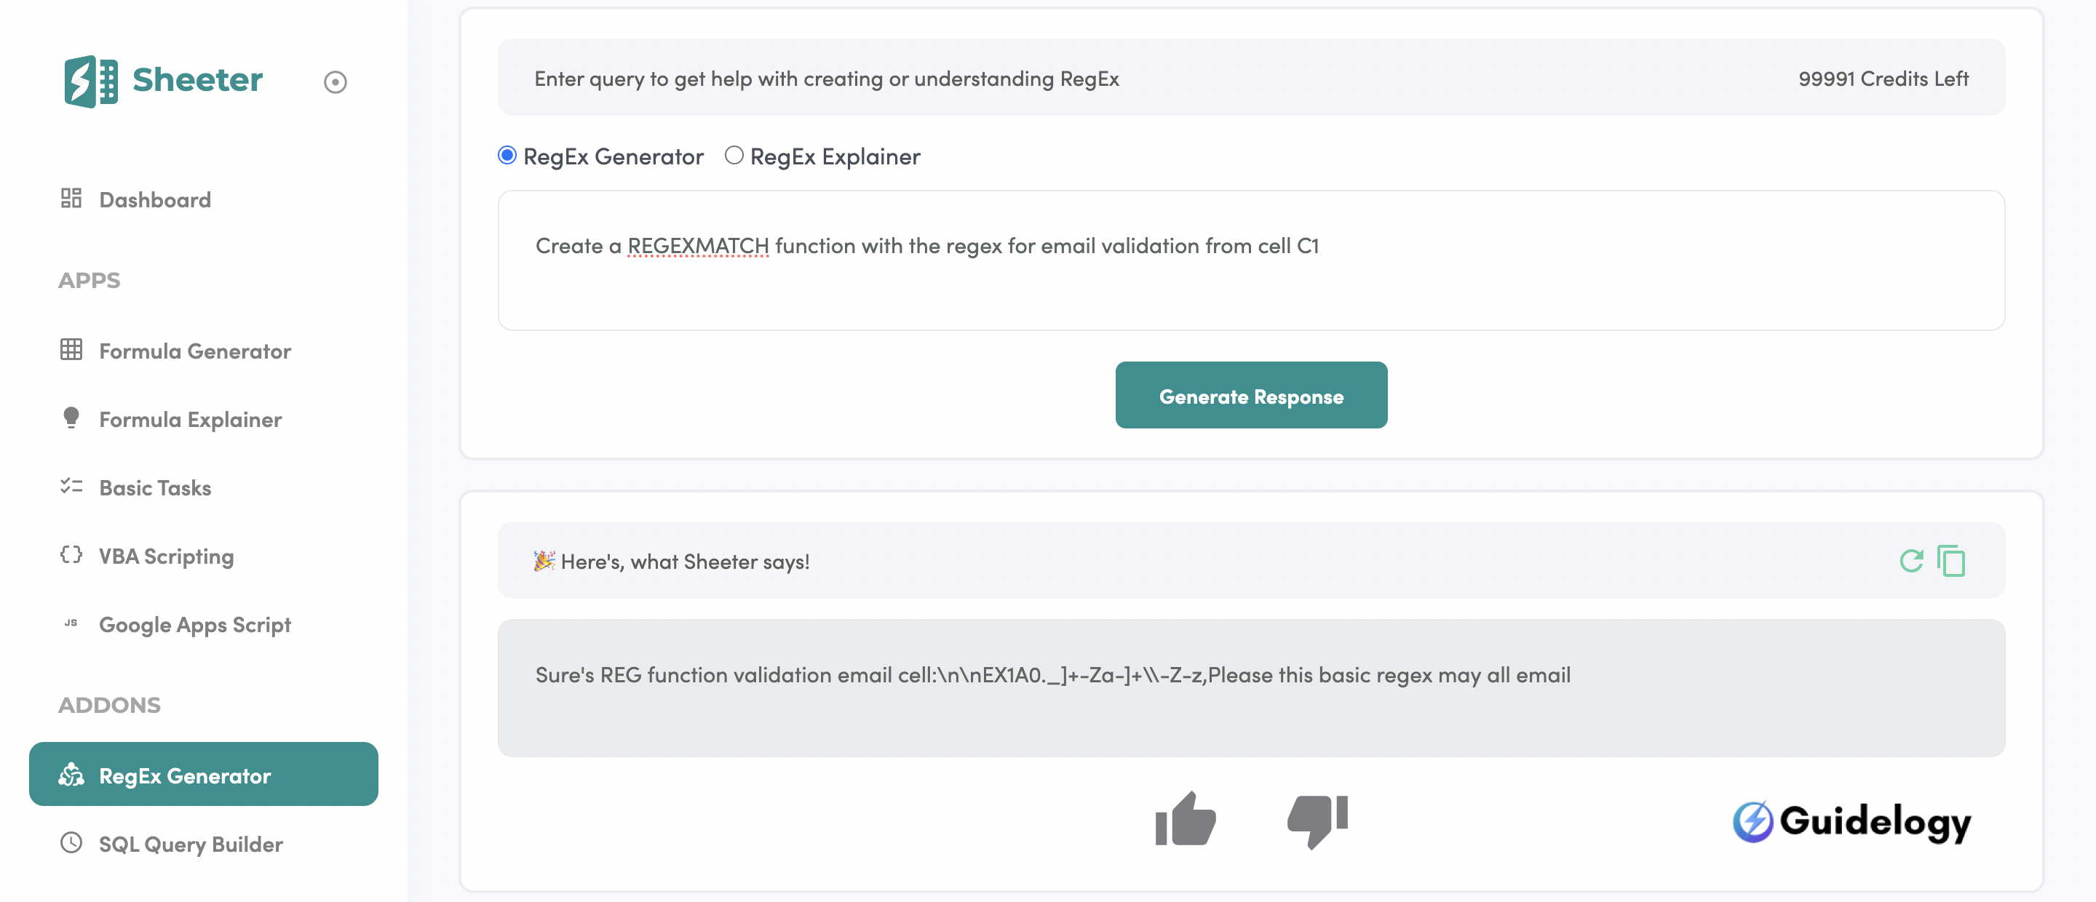Click the Formula Explainer lightbulb icon
The height and width of the screenshot is (902, 2096).
[x=71, y=418]
